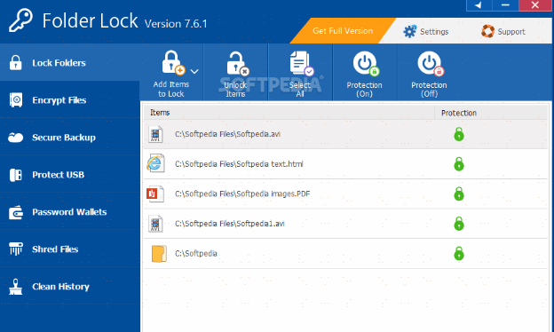The image size is (554, 332).
Task: Select the row C:\Softpedia Files\Softpedia text.html
Action: tap(345, 164)
